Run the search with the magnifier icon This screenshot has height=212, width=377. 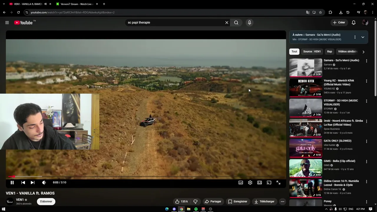click(x=236, y=22)
